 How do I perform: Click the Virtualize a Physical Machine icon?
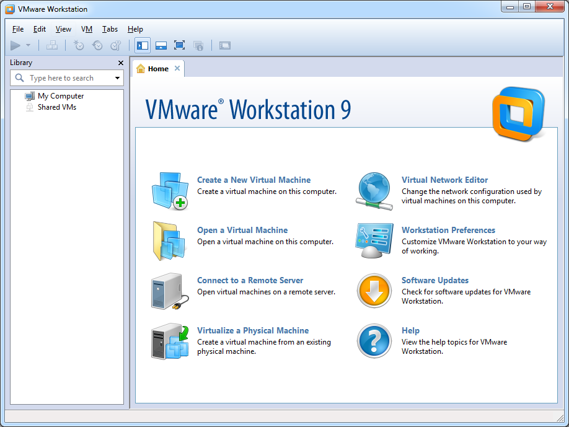pyautogui.click(x=170, y=341)
